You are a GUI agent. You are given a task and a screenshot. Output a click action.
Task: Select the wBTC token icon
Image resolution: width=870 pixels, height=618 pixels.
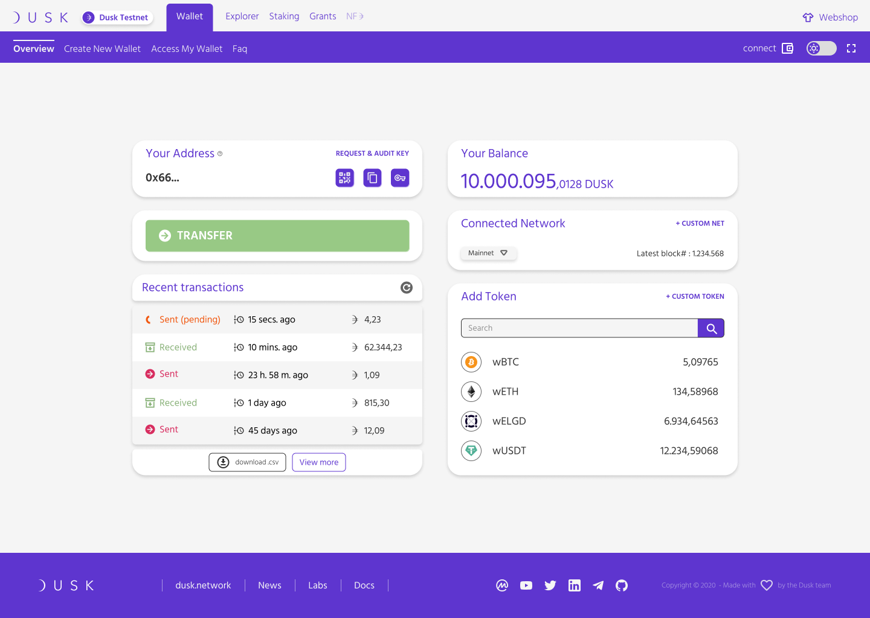471,362
